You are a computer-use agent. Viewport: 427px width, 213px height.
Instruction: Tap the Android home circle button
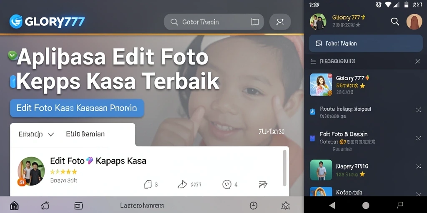(x=366, y=206)
